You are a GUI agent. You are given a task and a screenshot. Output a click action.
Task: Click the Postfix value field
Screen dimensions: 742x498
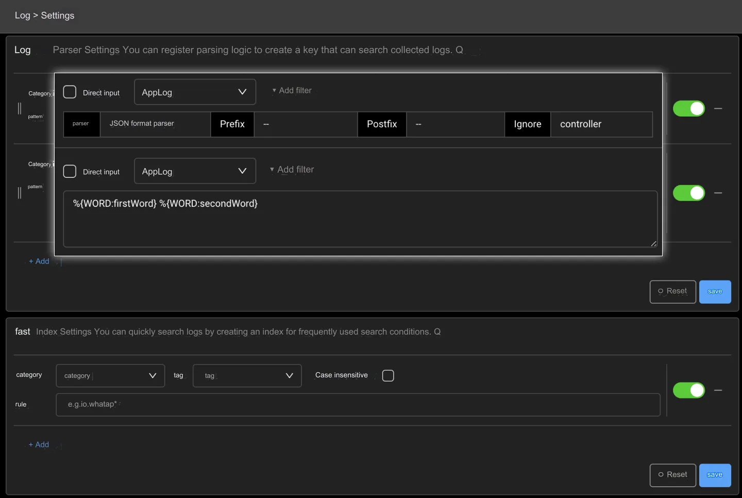click(456, 124)
